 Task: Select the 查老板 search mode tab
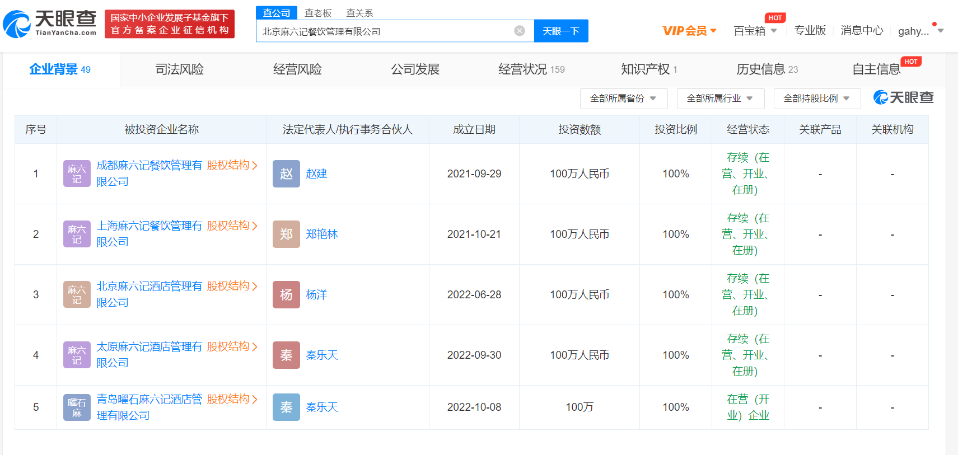318,13
